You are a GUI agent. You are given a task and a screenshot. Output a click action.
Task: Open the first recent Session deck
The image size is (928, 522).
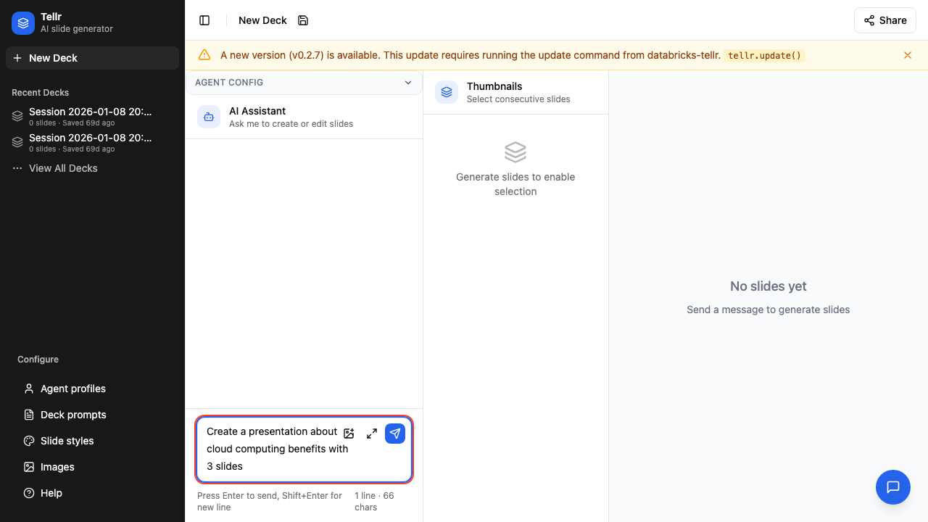click(91, 116)
